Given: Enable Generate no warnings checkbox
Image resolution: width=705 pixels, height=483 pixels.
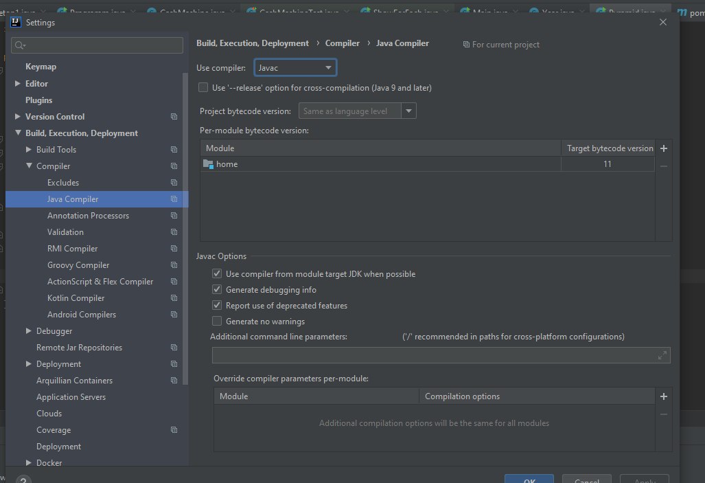Looking at the screenshot, I should point(217,321).
